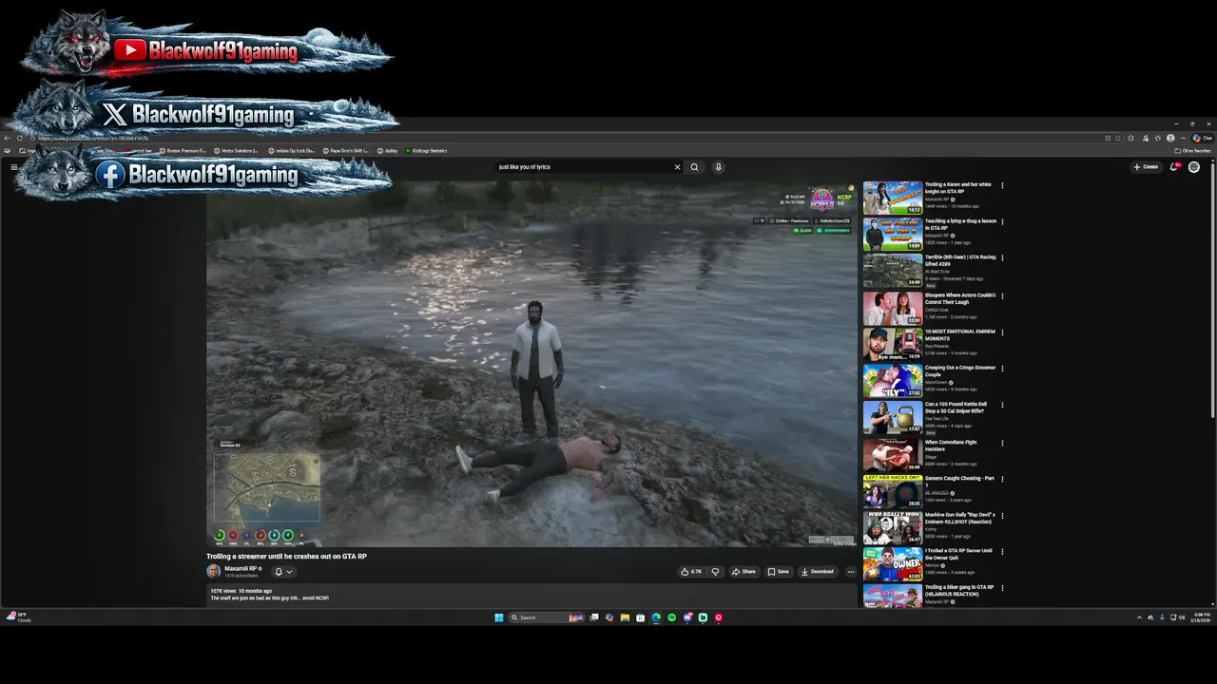
Task: Open the Windows Start button
Action: [498, 617]
